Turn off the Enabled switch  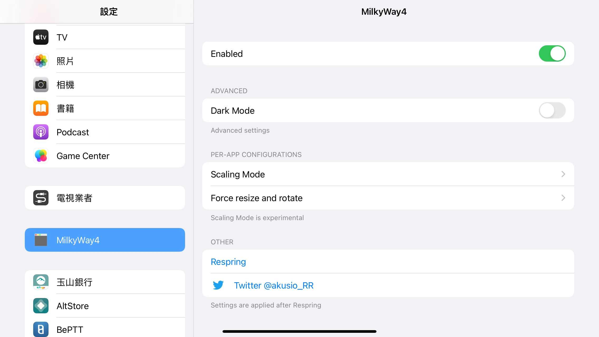coord(552,53)
